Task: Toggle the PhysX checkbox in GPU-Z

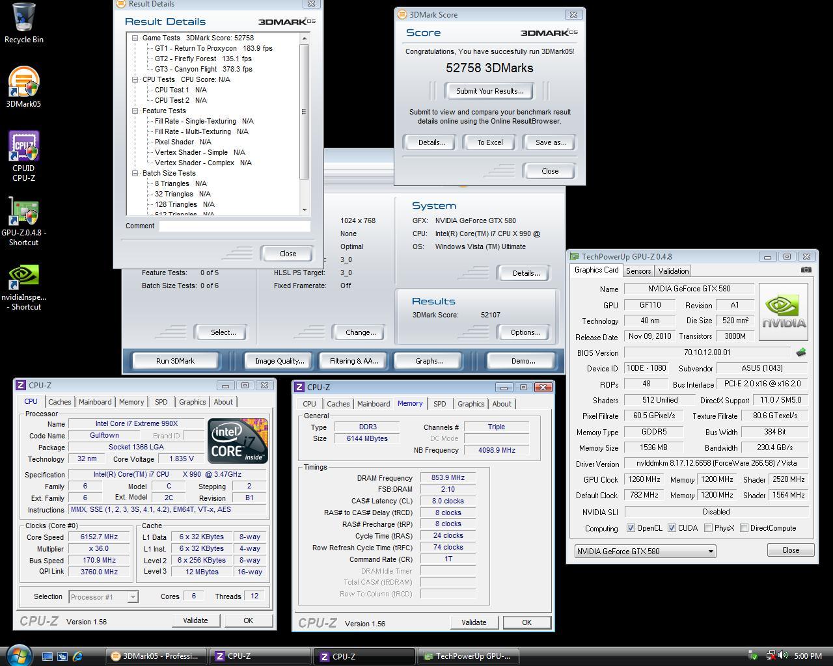Action: tap(708, 528)
